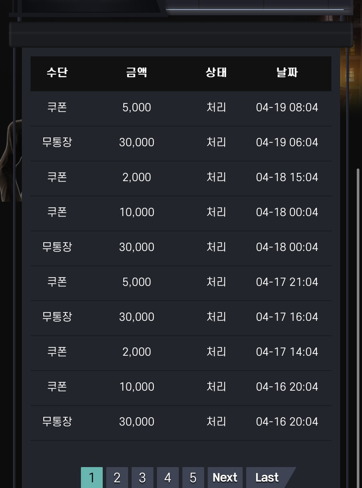
Task: Click the 상태 column header
Action: tap(216, 72)
